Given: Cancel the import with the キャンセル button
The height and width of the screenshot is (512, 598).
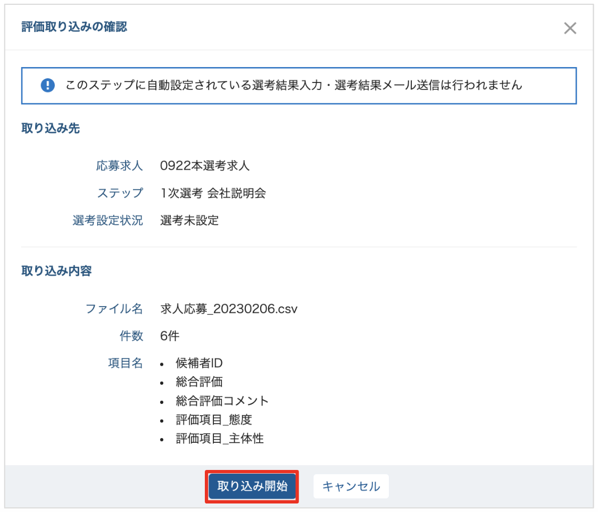Looking at the screenshot, I should pyautogui.click(x=351, y=486).
